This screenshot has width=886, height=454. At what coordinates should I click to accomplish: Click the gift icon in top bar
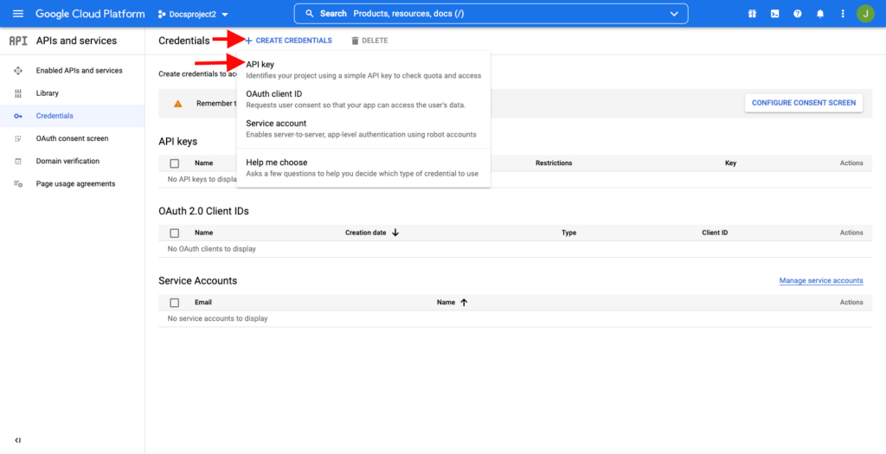[752, 14]
